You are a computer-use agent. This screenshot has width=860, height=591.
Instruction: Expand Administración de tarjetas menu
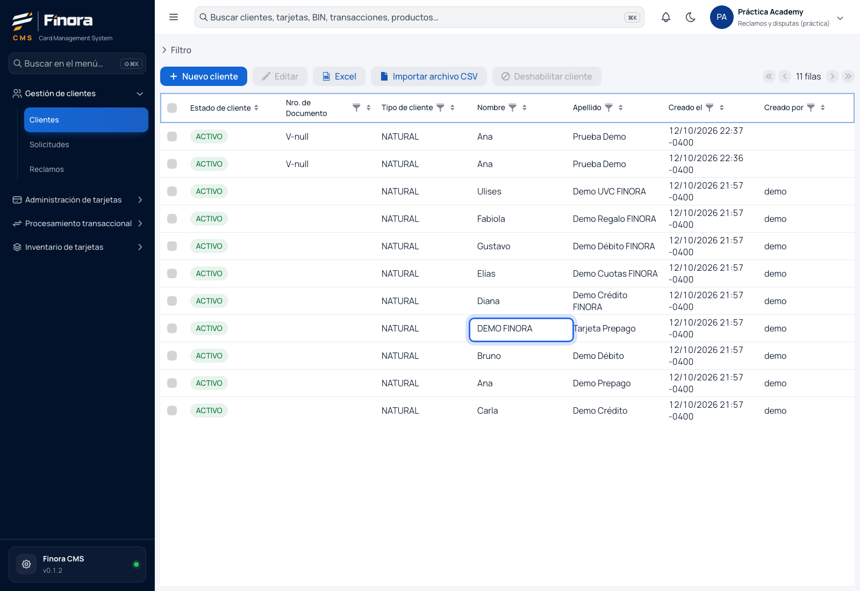pos(77,200)
